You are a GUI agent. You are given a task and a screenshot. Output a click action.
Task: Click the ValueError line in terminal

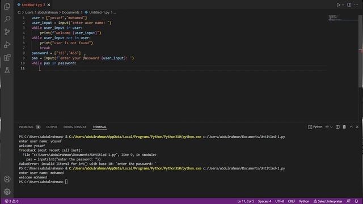(x=87, y=164)
